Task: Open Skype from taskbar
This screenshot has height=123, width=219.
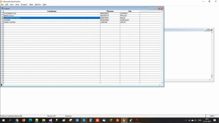Action: [x=84, y=120]
